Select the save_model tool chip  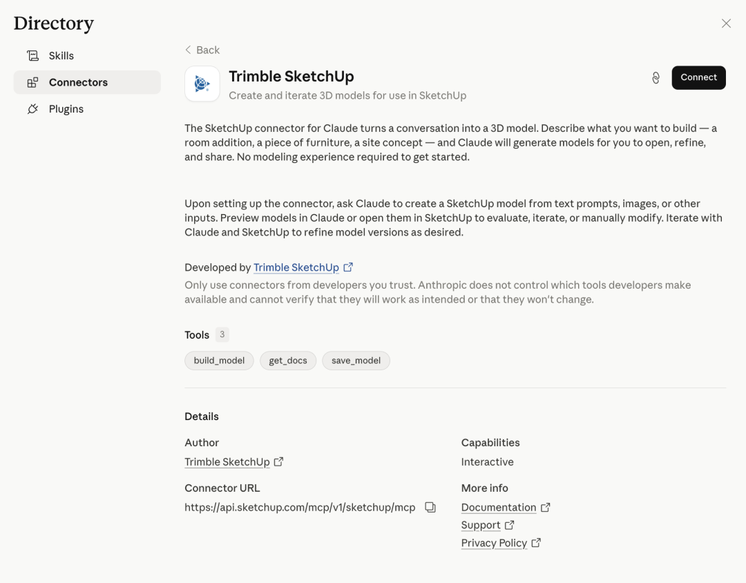point(356,361)
